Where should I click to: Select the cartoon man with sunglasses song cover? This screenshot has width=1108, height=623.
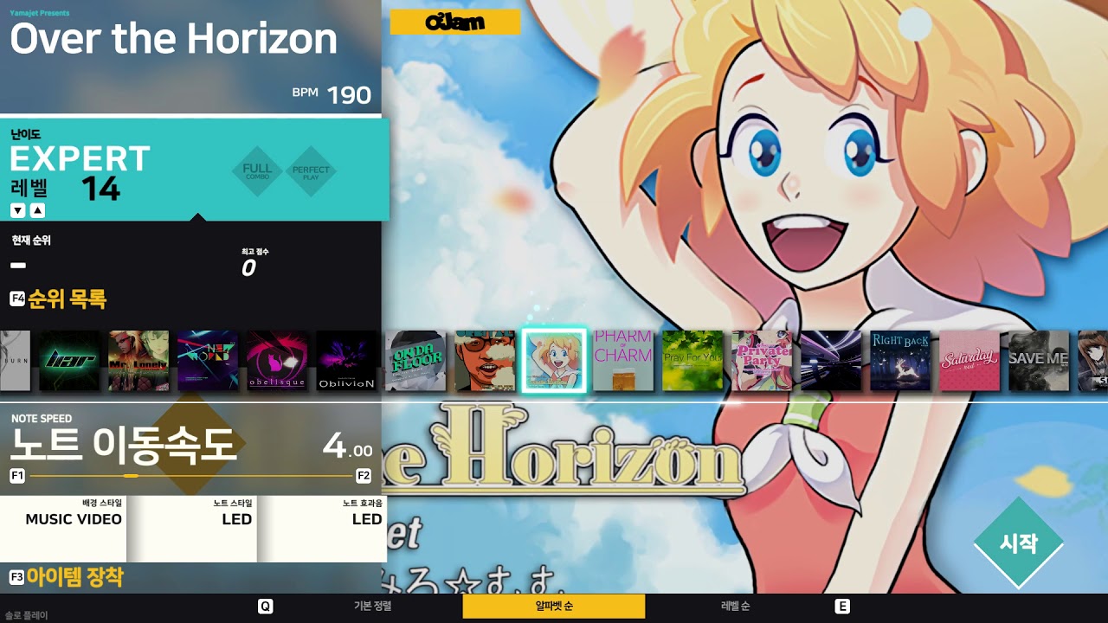485,361
